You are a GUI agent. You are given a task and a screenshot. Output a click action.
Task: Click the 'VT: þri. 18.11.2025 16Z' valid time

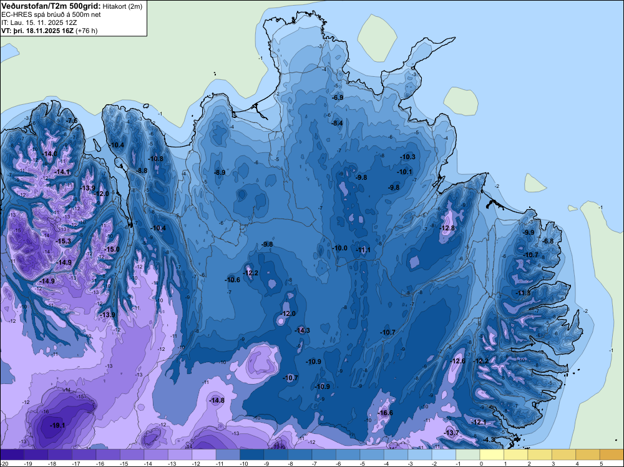tap(37, 31)
